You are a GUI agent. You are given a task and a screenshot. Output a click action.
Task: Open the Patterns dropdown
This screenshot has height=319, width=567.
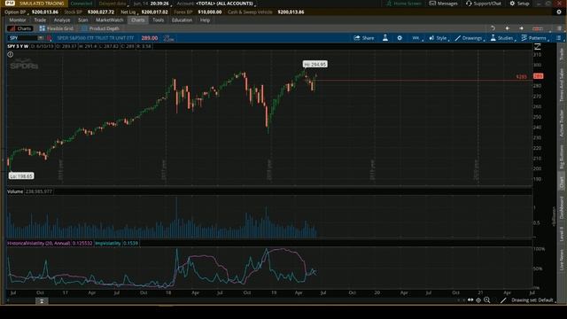[534, 38]
